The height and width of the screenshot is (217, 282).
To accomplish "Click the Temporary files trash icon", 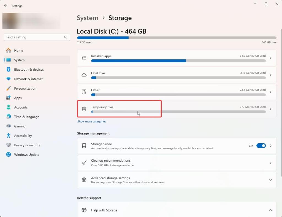I will [84, 109].
